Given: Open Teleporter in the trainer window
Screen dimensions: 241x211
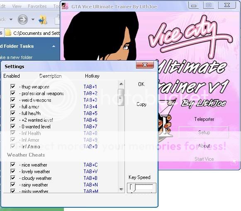Looking at the screenshot, I should (x=204, y=119).
